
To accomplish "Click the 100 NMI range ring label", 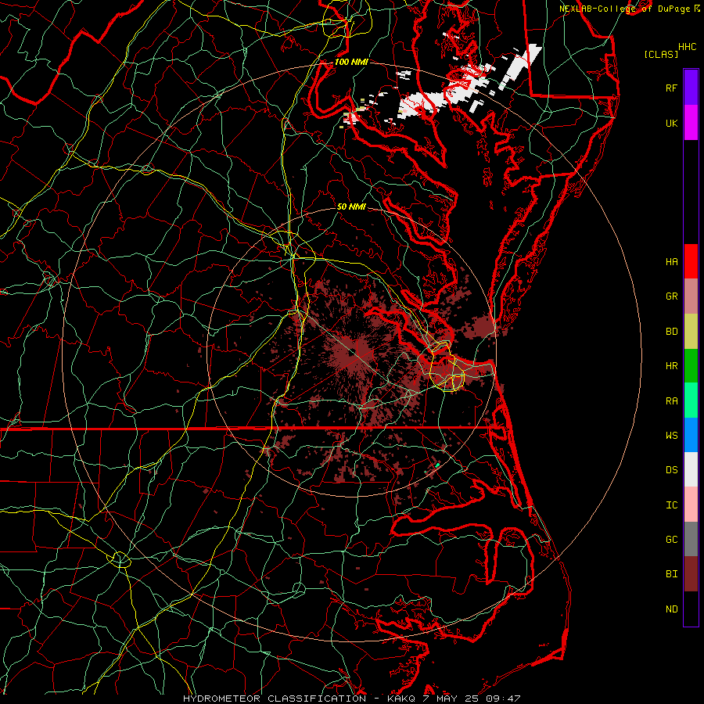I will 351,62.
